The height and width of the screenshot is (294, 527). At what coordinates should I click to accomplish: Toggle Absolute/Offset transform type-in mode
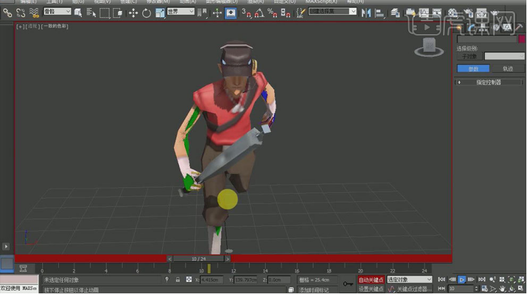coord(189,280)
